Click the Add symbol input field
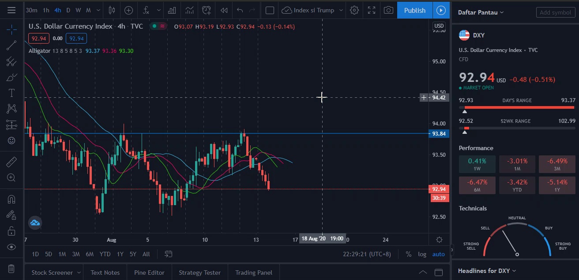 coord(555,12)
